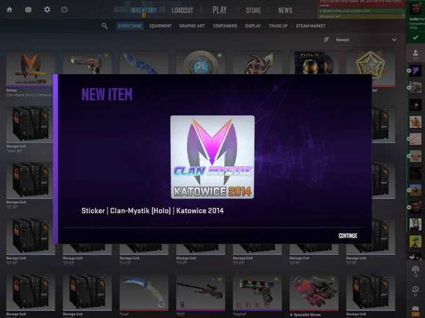Viewport: 425px width, 318px height.
Task: Open the Storage Unit named "CT-24"
Action: (29, 237)
